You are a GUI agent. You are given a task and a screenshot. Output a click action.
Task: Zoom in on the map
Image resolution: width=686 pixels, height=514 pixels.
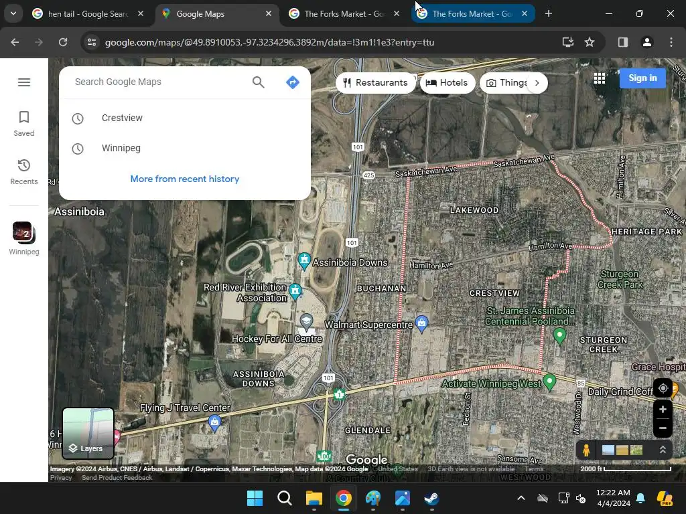click(x=663, y=410)
